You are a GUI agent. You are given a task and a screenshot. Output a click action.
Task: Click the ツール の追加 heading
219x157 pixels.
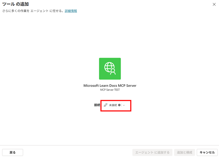pos(16,4)
